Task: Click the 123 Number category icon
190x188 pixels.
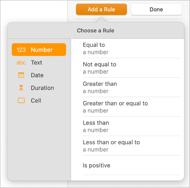Action: 21,50
